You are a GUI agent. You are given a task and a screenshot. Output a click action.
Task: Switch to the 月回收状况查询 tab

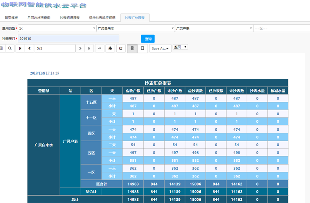click(x=39, y=18)
